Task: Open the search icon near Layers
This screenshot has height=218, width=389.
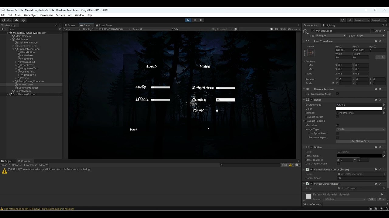Action: (350, 20)
